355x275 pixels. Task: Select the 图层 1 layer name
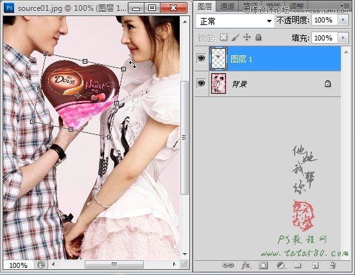coord(241,59)
